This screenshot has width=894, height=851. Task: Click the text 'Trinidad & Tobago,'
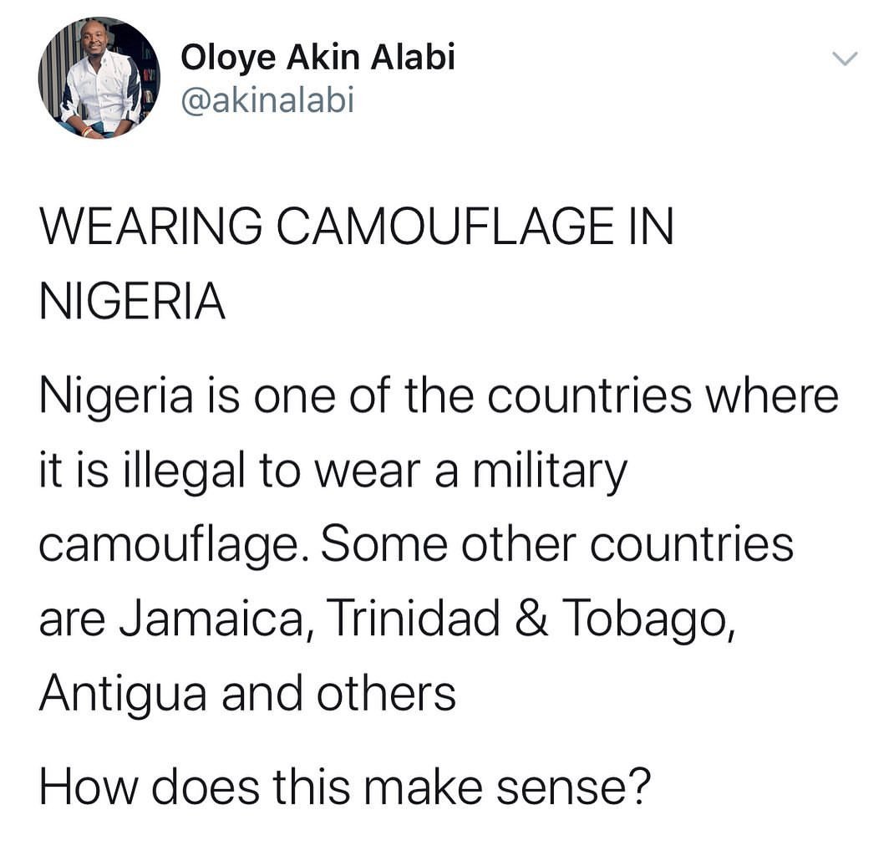click(530, 619)
